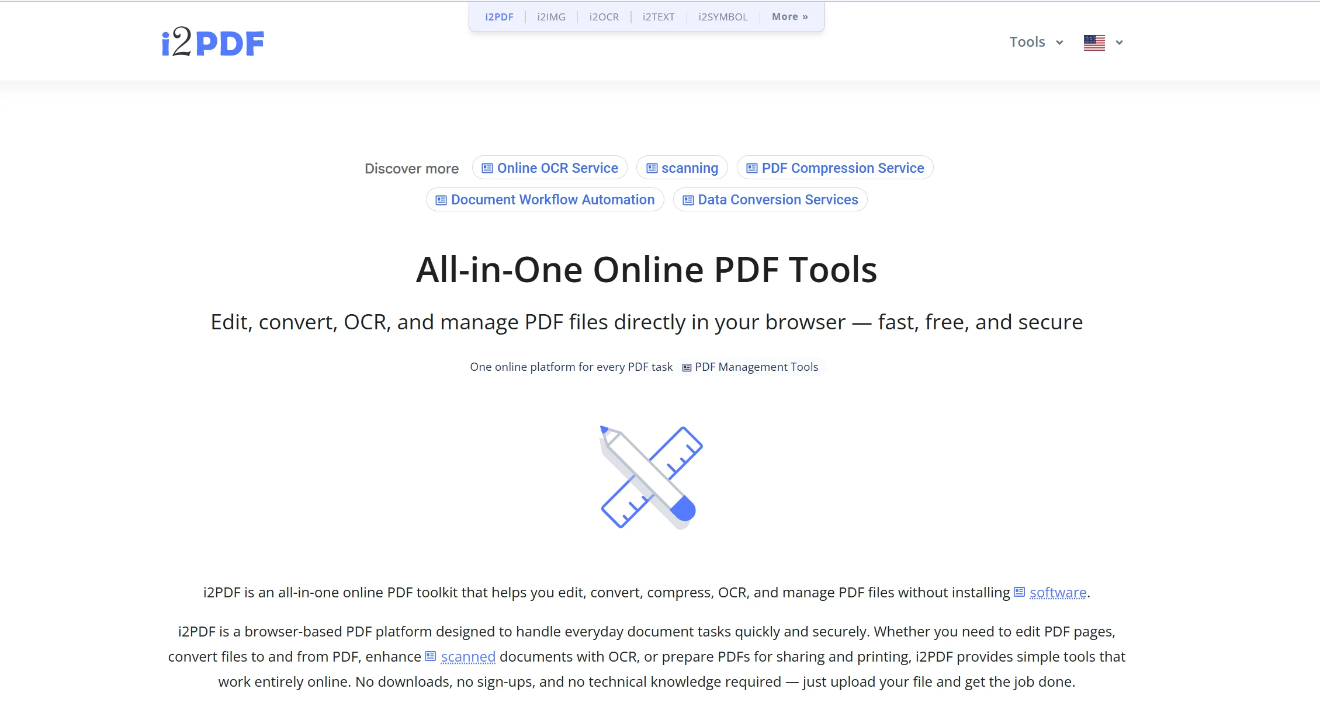
Task: Click icon beside scanning pill
Action: click(652, 168)
